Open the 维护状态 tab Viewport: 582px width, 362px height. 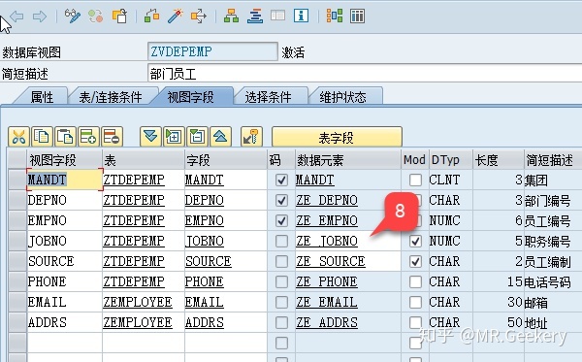[x=342, y=97]
